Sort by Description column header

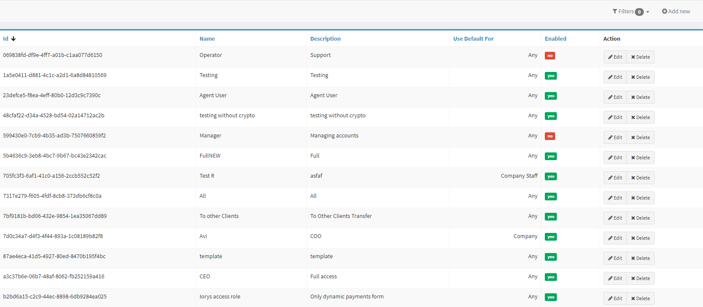point(325,39)
